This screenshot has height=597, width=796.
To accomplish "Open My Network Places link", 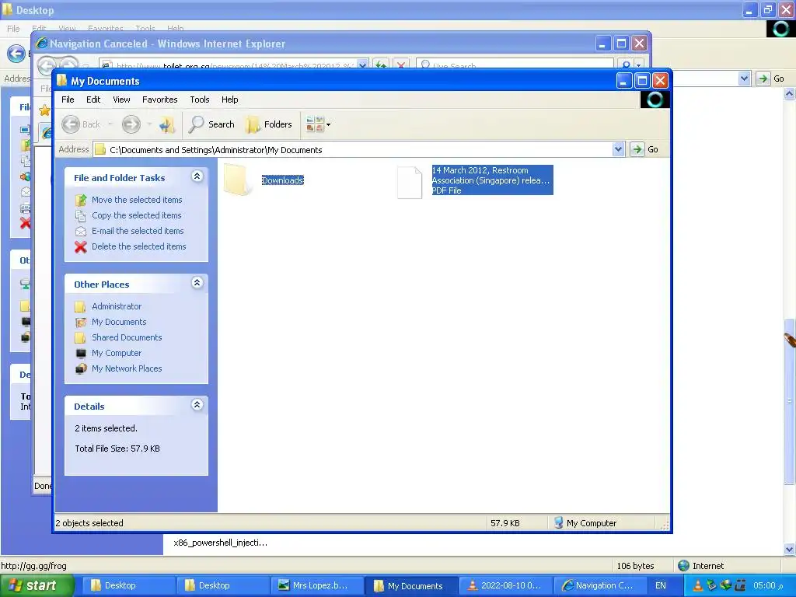I will pos(127,368).
